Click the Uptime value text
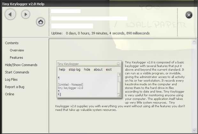 pyautogui.click(x=108, y=33)
